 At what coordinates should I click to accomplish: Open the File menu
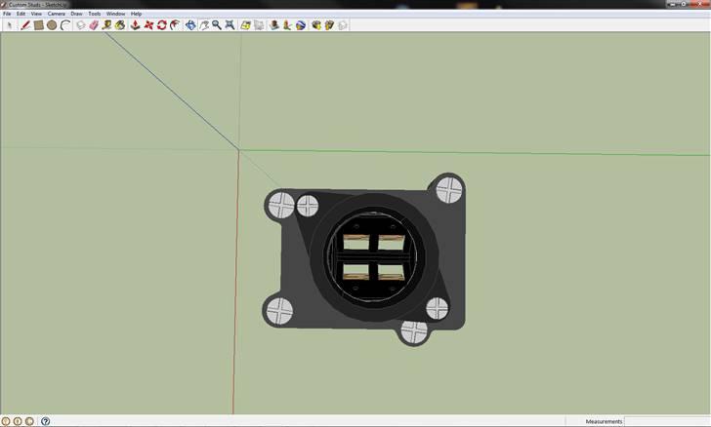tap(7, 14)
